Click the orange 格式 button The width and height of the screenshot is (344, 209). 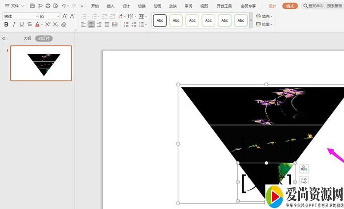pos(290,6)
